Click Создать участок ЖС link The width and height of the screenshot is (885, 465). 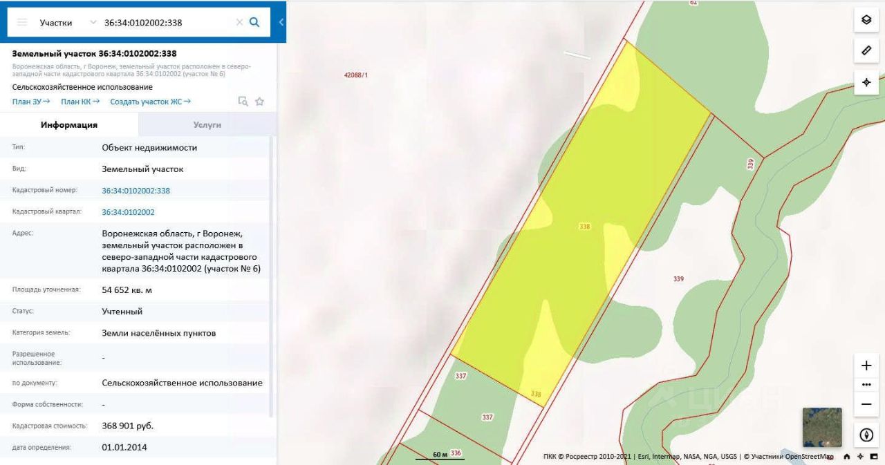[150, 102]
